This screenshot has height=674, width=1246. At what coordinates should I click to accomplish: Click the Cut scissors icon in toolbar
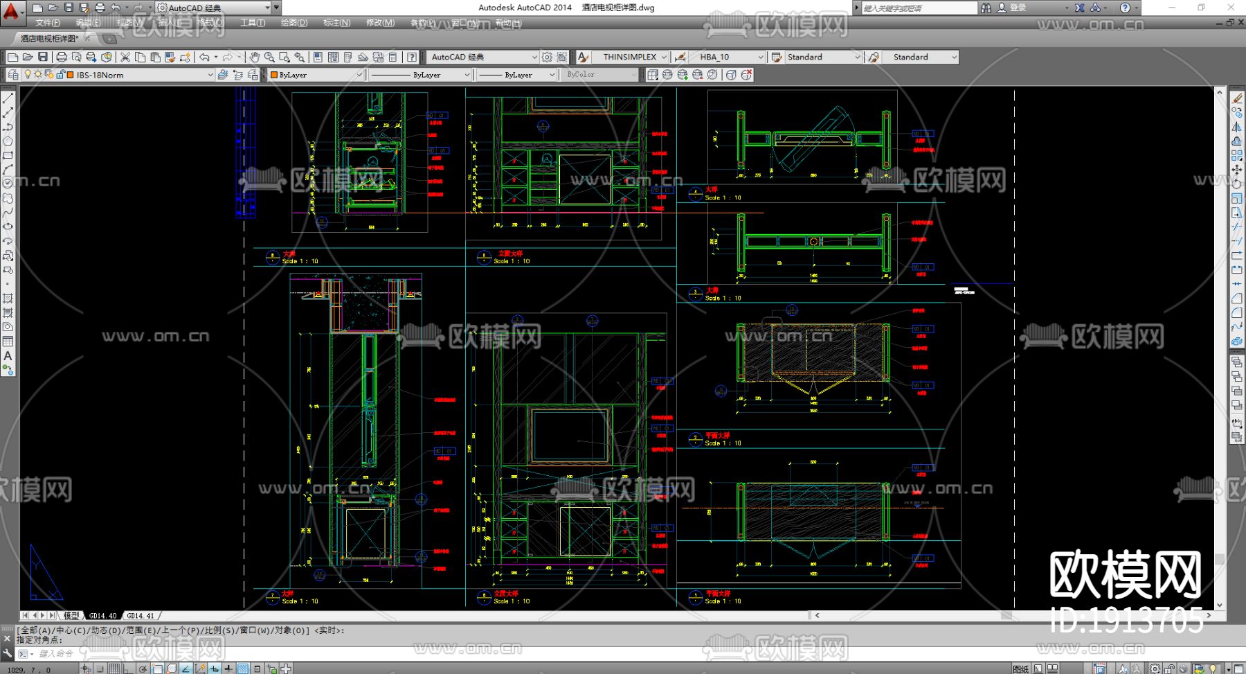click(x=125, y=57)
